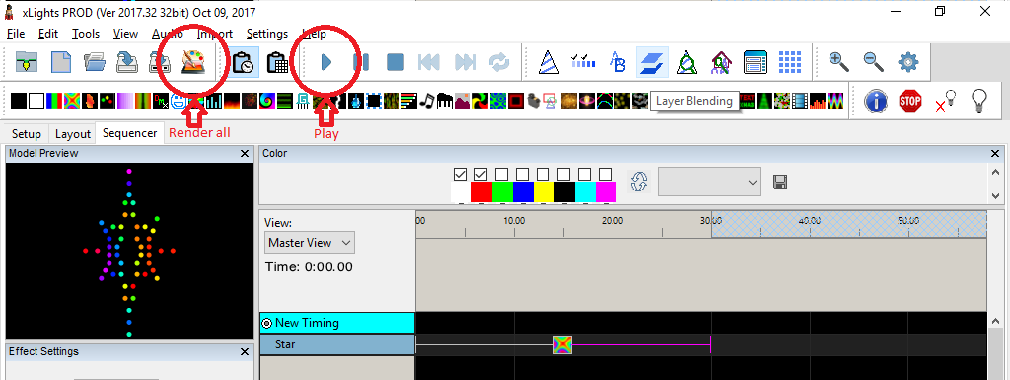Create a new sequence with the blank page icon
The height and width of the screenshot is (380, 1010).
click(x=61, y=62)
